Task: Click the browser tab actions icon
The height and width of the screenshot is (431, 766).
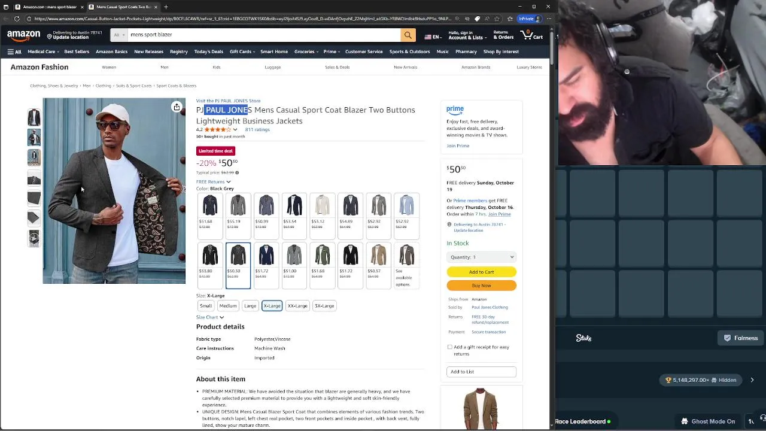Action: (7, 7)
